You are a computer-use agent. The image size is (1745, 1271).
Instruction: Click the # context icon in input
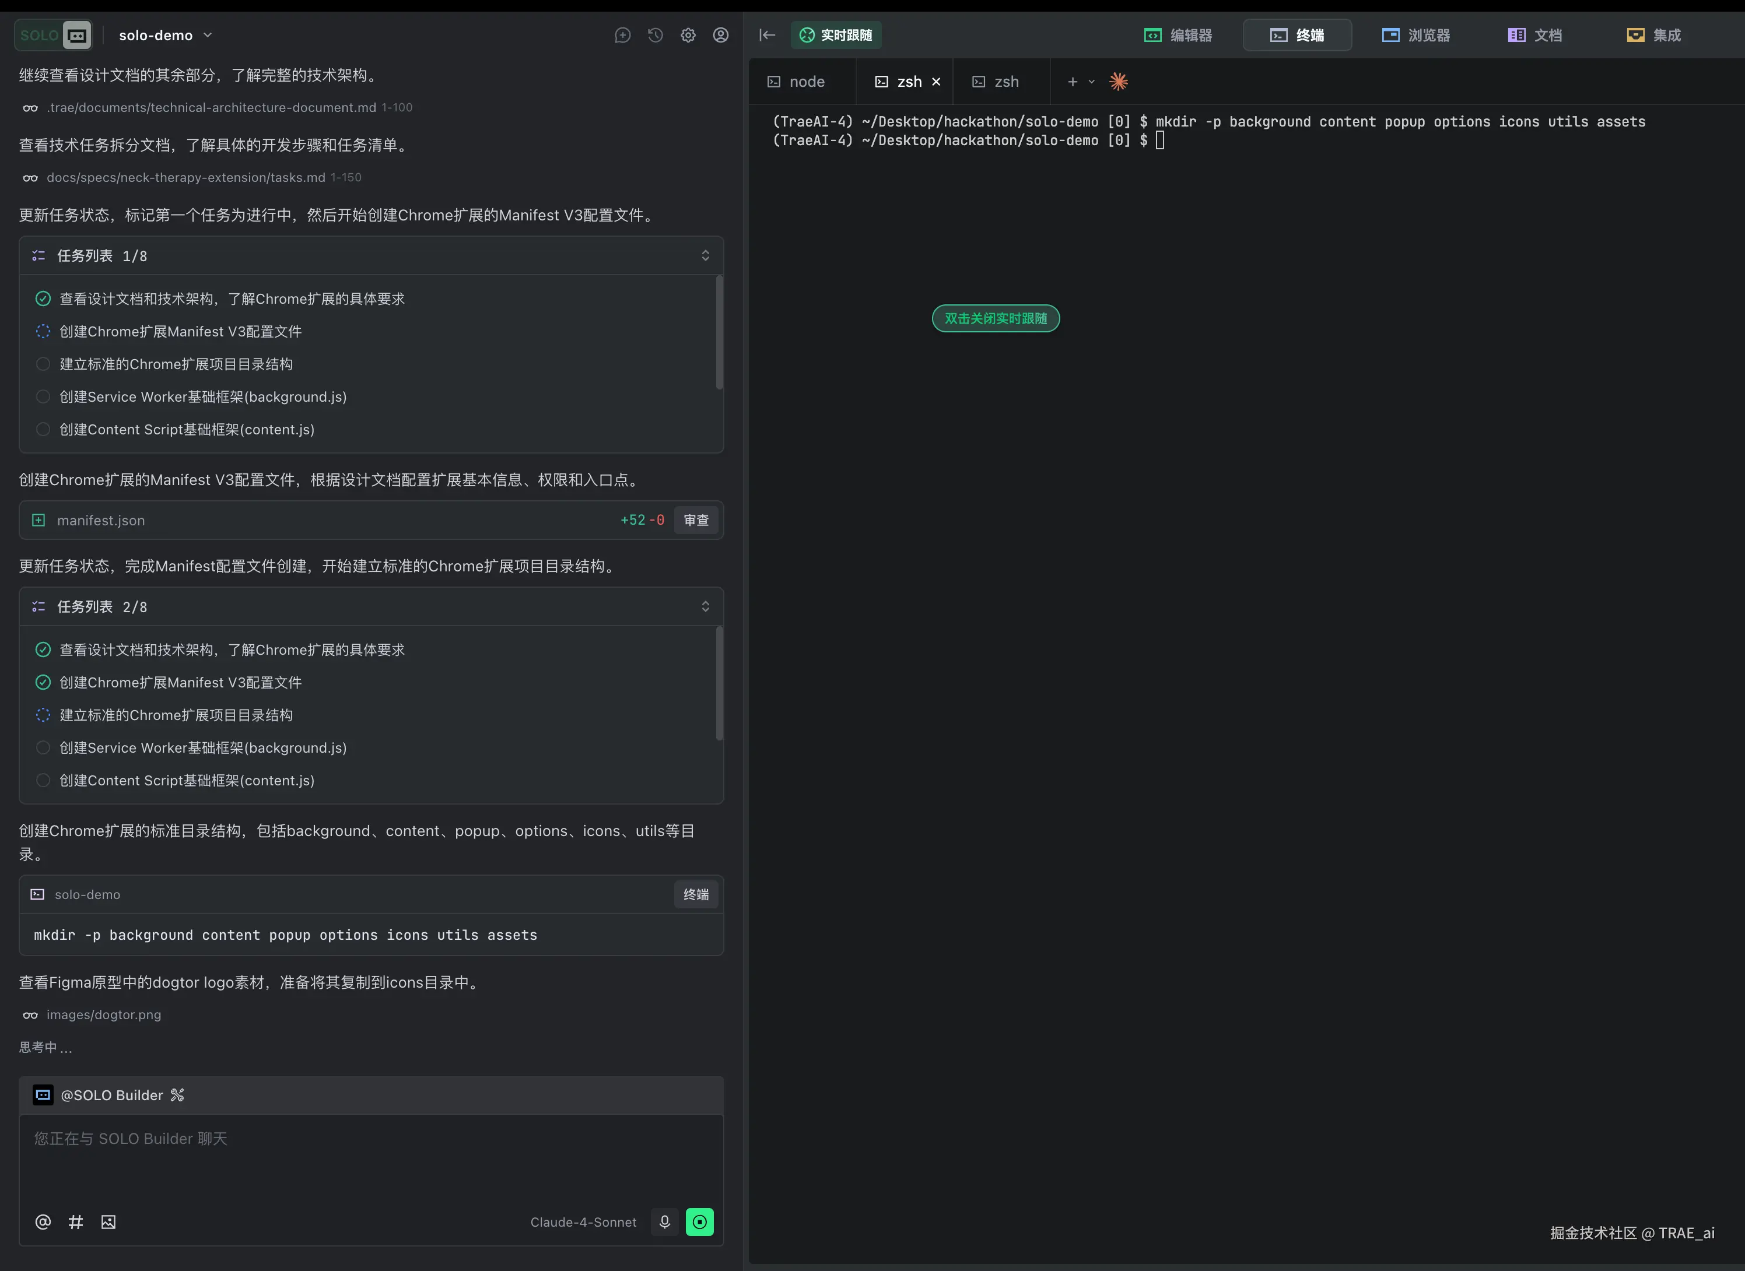coord(75,1222)
